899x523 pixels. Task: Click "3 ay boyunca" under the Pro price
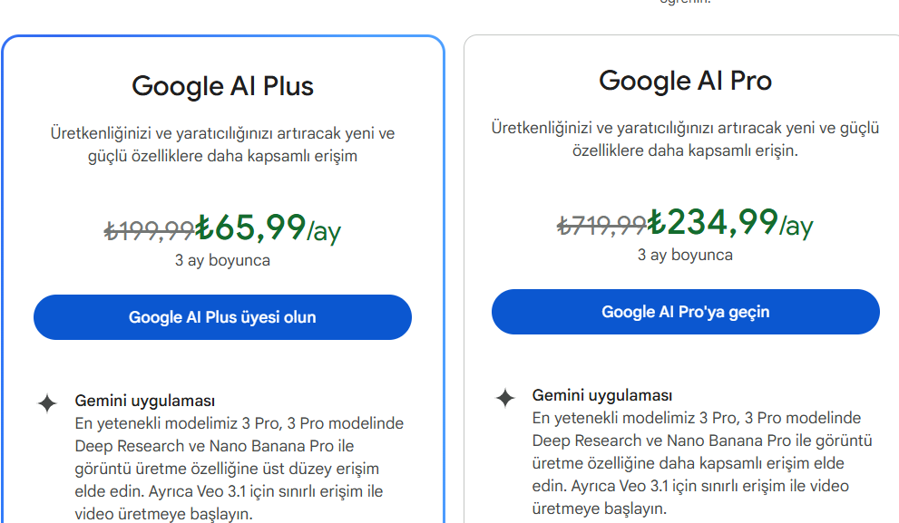[685, 255]
